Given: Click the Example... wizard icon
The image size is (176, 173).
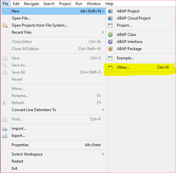Looking at the screenshot, I should click(x=110, y=58).
